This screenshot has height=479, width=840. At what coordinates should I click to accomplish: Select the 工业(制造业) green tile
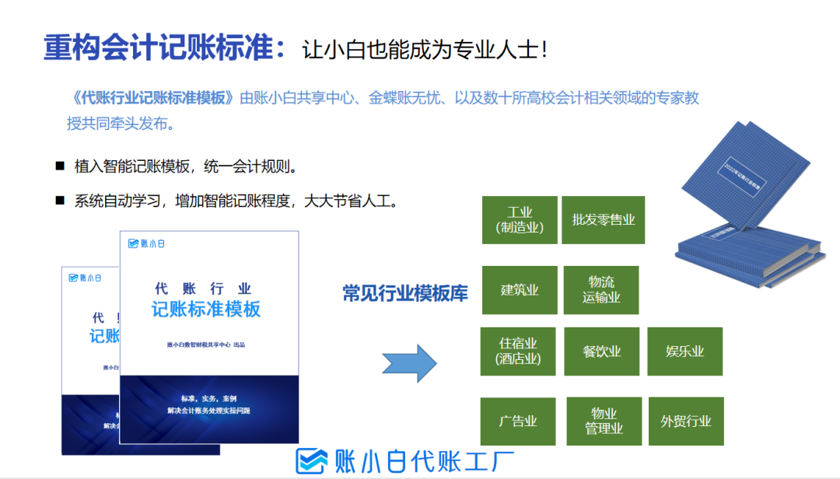pos(520,220)
